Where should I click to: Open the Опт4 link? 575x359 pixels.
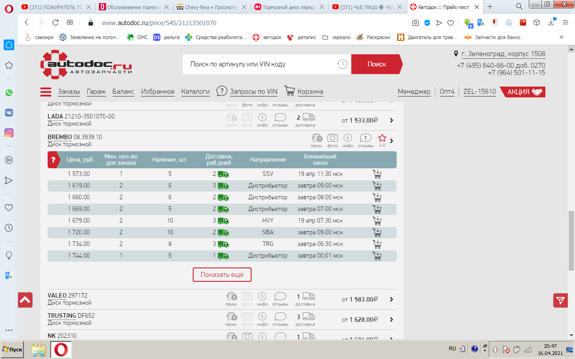(447, 92)
